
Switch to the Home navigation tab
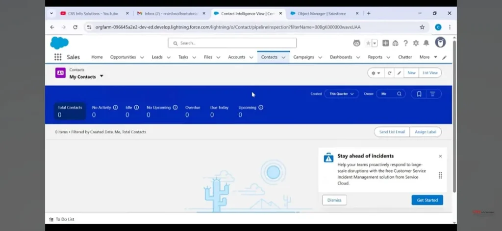[x=97, y=57]
